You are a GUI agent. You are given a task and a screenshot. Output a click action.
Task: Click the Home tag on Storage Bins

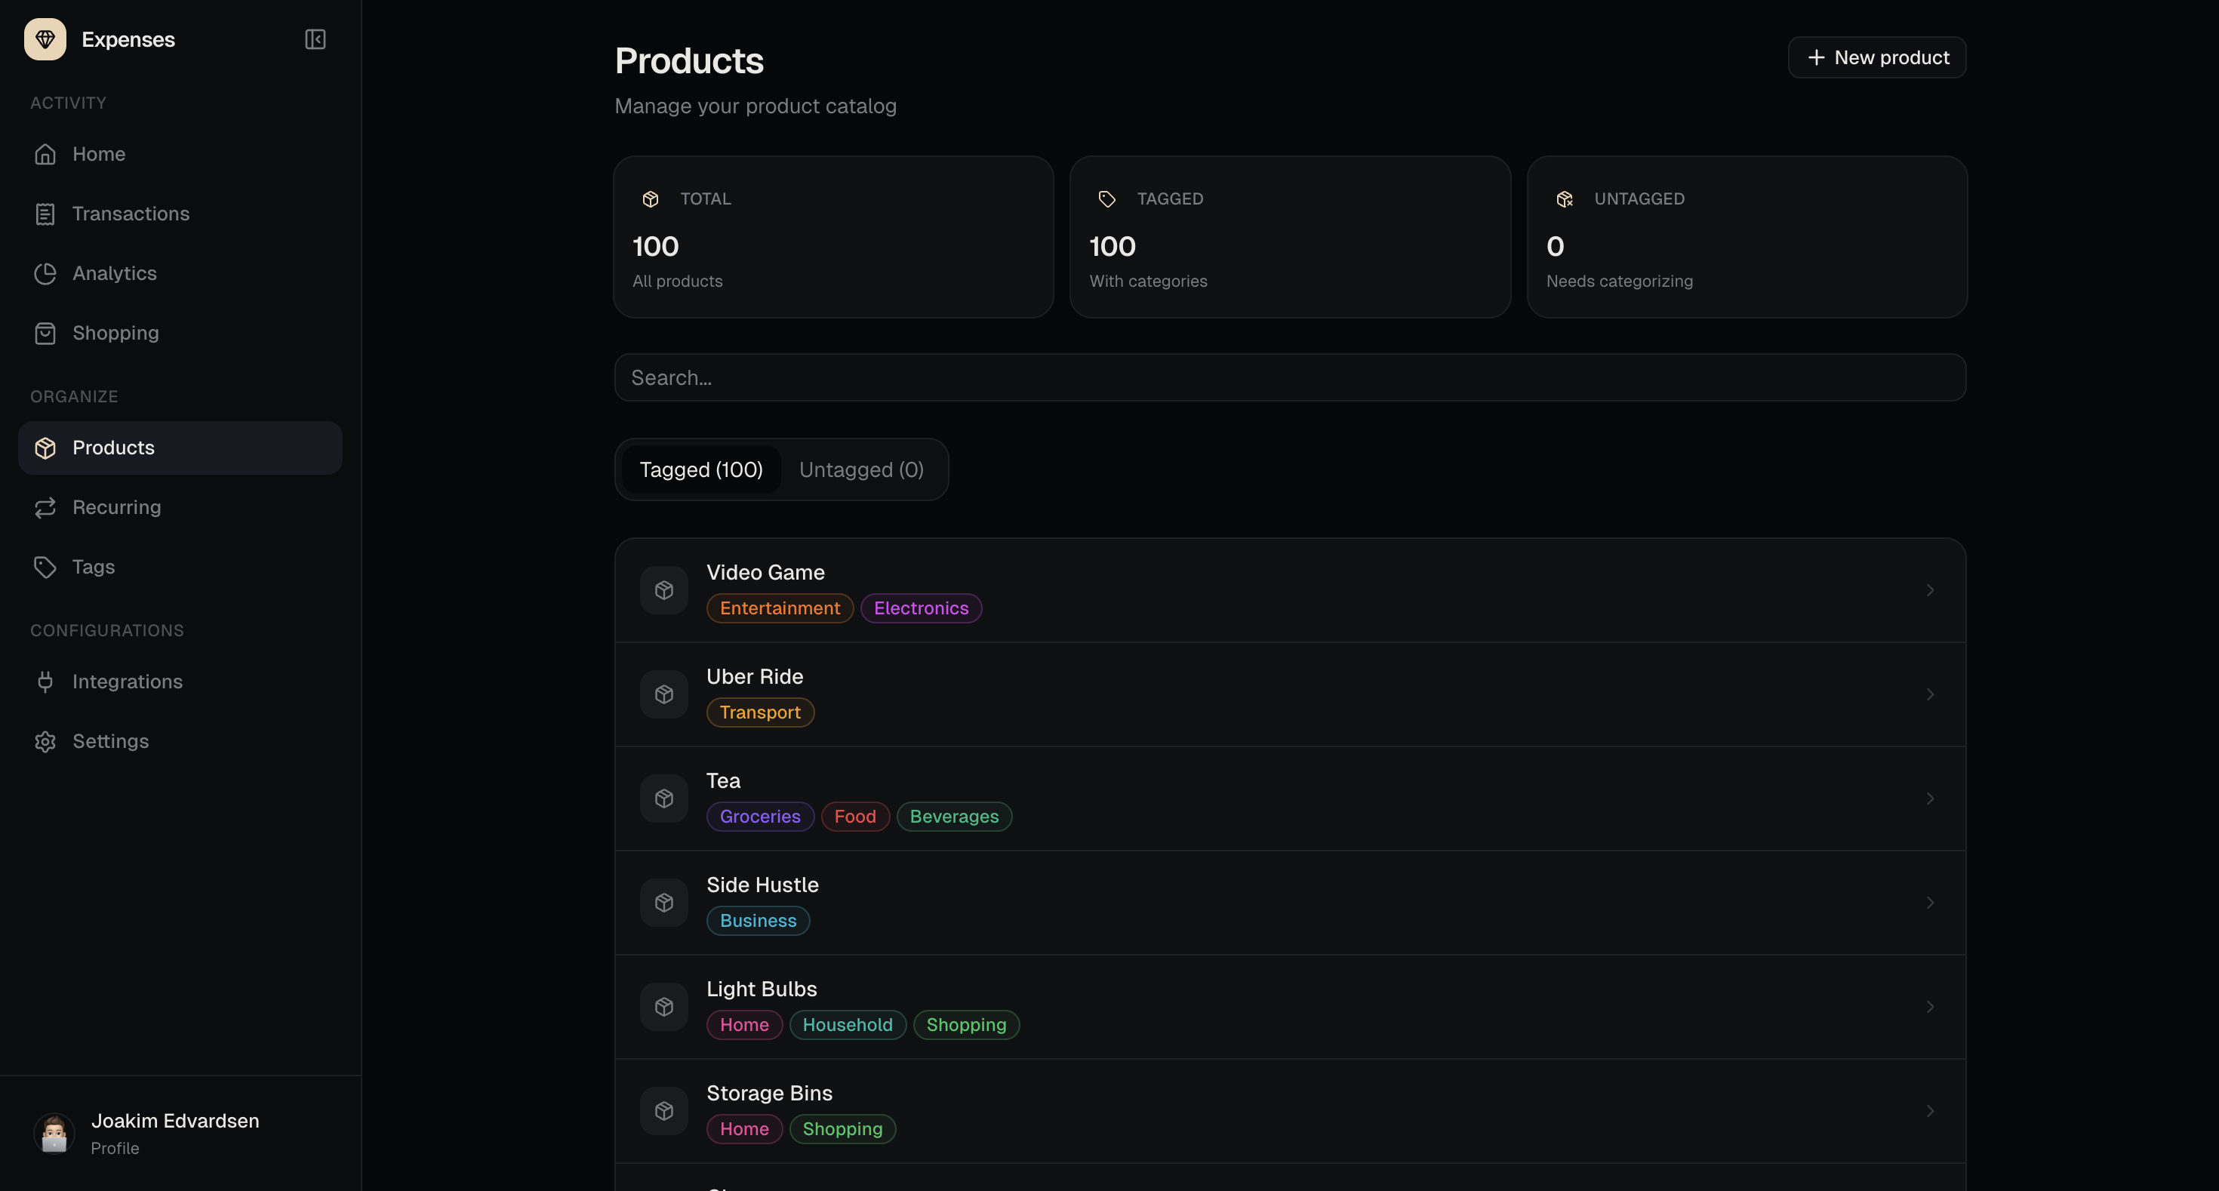744,1129
